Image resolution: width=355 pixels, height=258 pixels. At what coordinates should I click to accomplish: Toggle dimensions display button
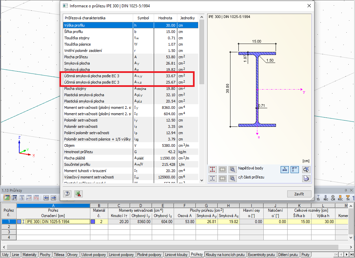(x=285, y=169)
